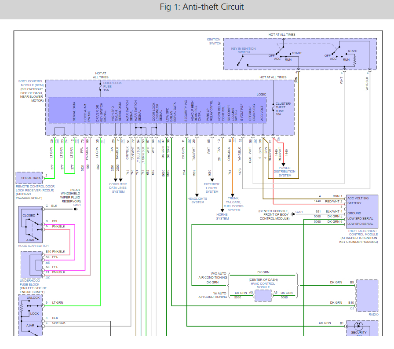Image resolution: width=394 pixels, height=349 pixels.
Task: Click the arrow above Computer Data Lines System
Action: (118, 180)
